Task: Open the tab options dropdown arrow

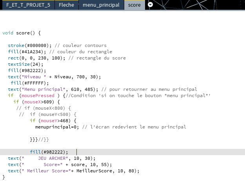Action: [x=150, y=5]
